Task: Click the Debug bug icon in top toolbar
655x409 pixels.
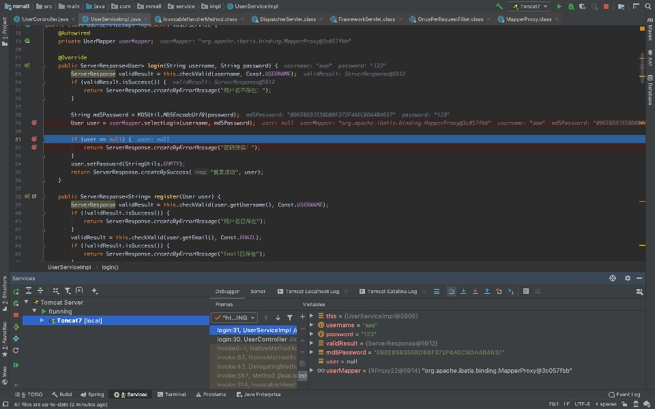Action: click(570, 6)
